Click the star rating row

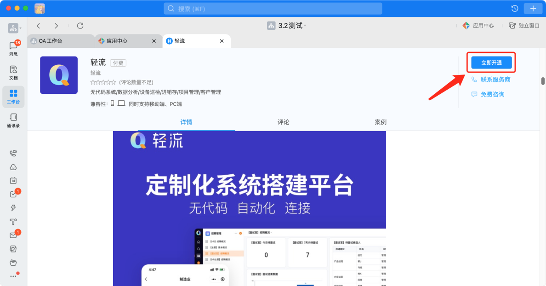pyautogui.click(x=103, y=82)
